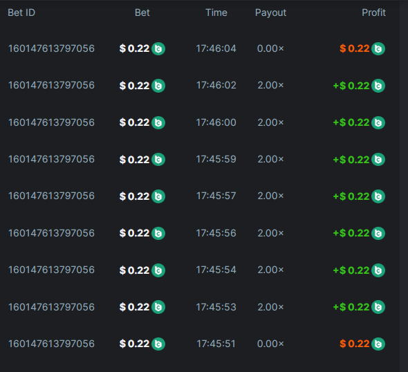Image resolution: width=408 pixels, height=372 pixels.
Task: Click the bet coin icon at 17:46:00
Action: [x=158, y=122]
